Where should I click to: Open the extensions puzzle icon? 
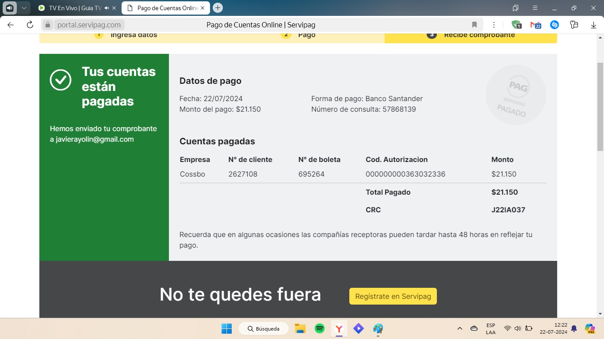pyautogui.click(x=574, y=25)
